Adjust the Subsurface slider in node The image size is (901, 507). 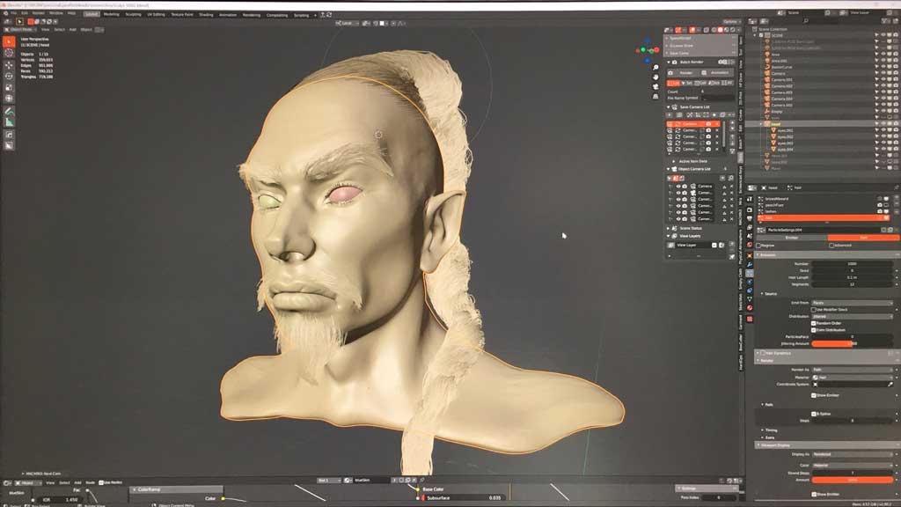coord(463,498)
